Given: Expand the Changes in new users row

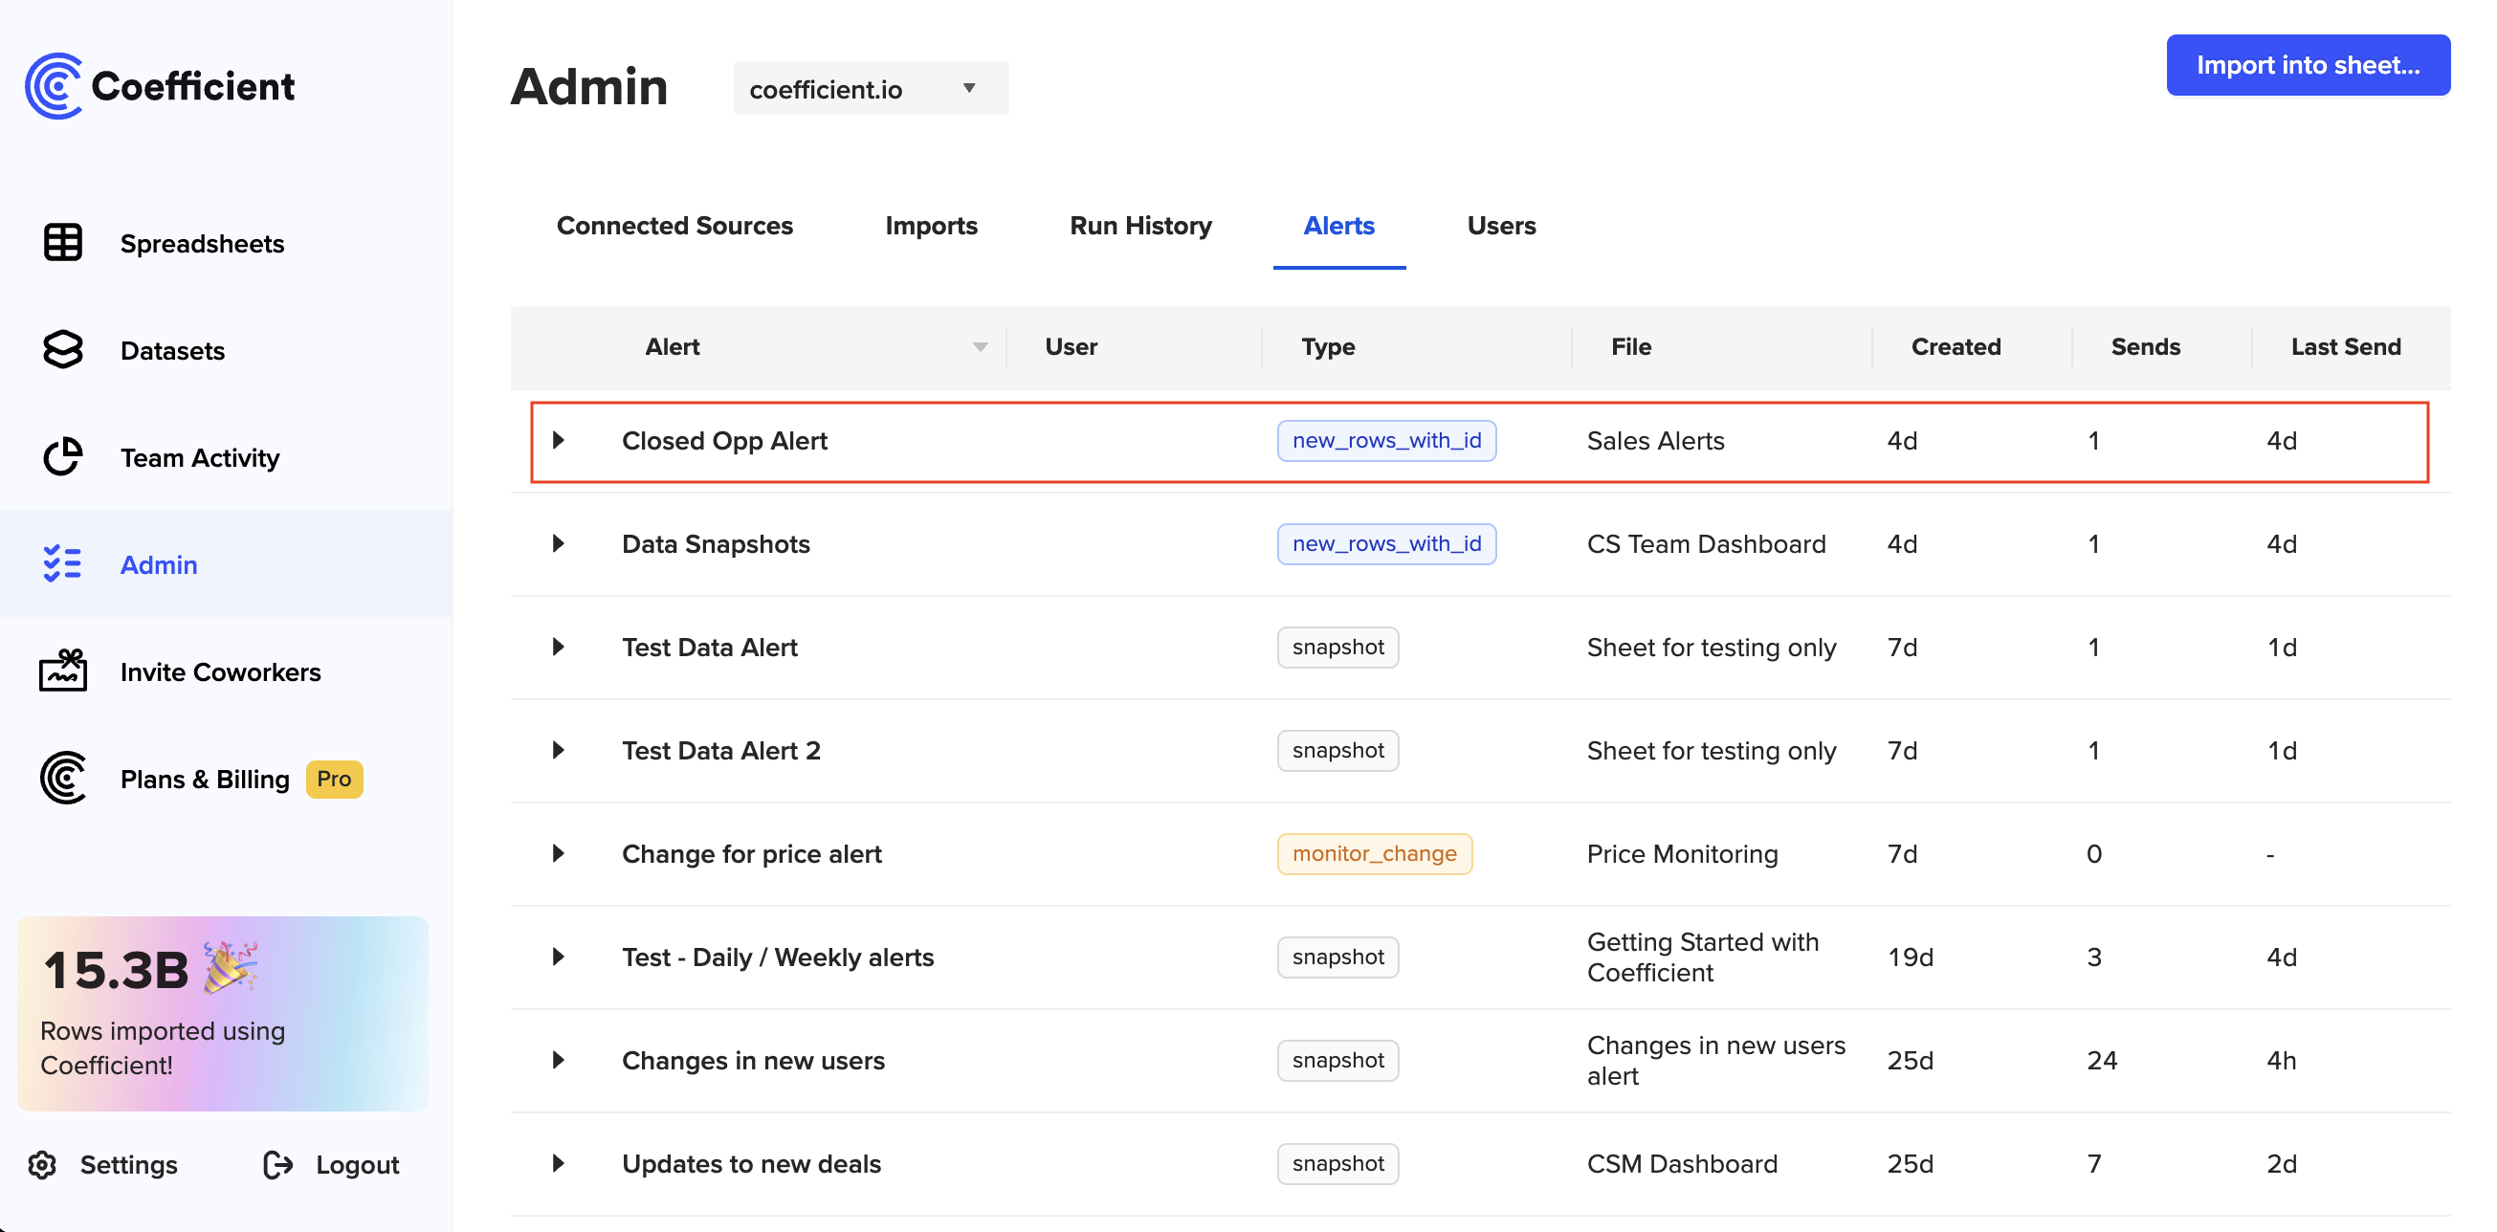Looking at the screenshot, I should [559, 1060].
